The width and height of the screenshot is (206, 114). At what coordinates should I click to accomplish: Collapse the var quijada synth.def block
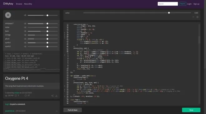click(x=69, y=76)
